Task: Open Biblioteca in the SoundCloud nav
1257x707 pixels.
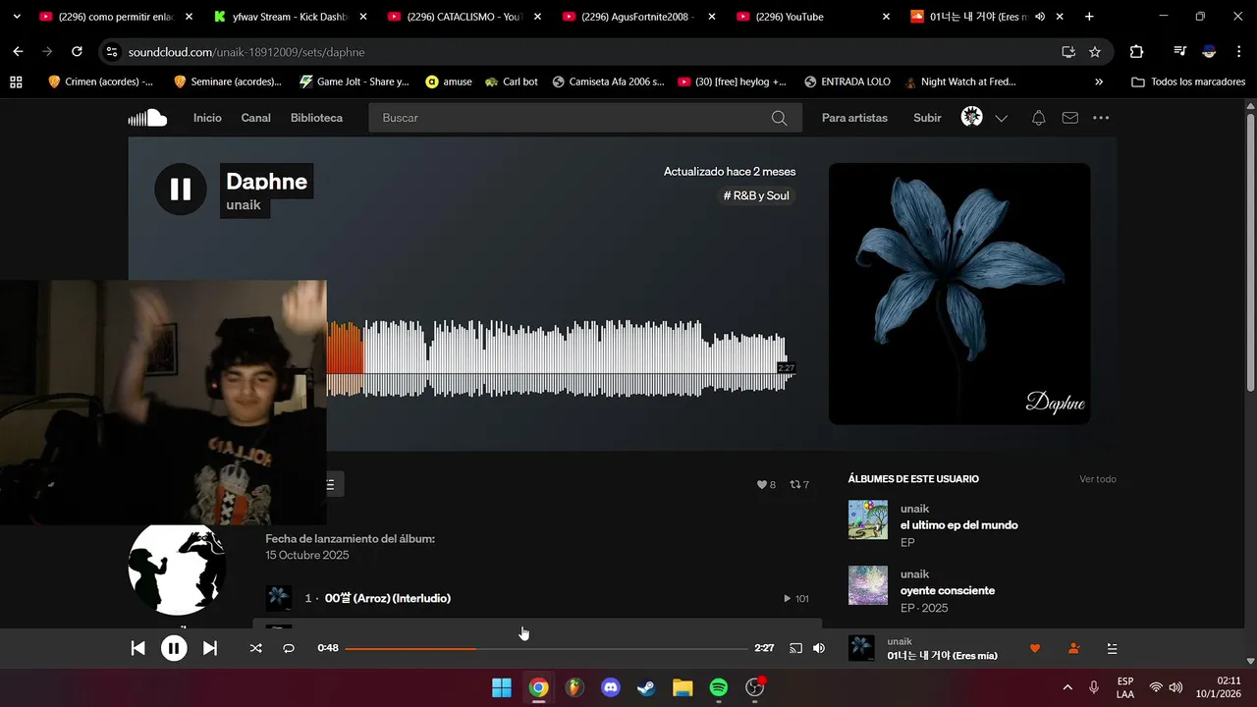Action: coord(316,118)
